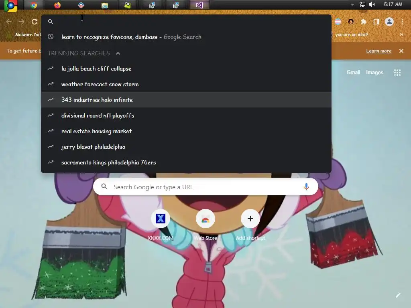Open the Images link

374,72
